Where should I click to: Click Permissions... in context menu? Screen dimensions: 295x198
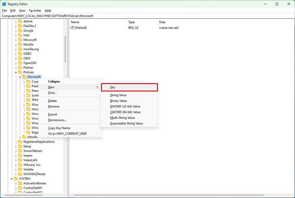tap(70, 120)
